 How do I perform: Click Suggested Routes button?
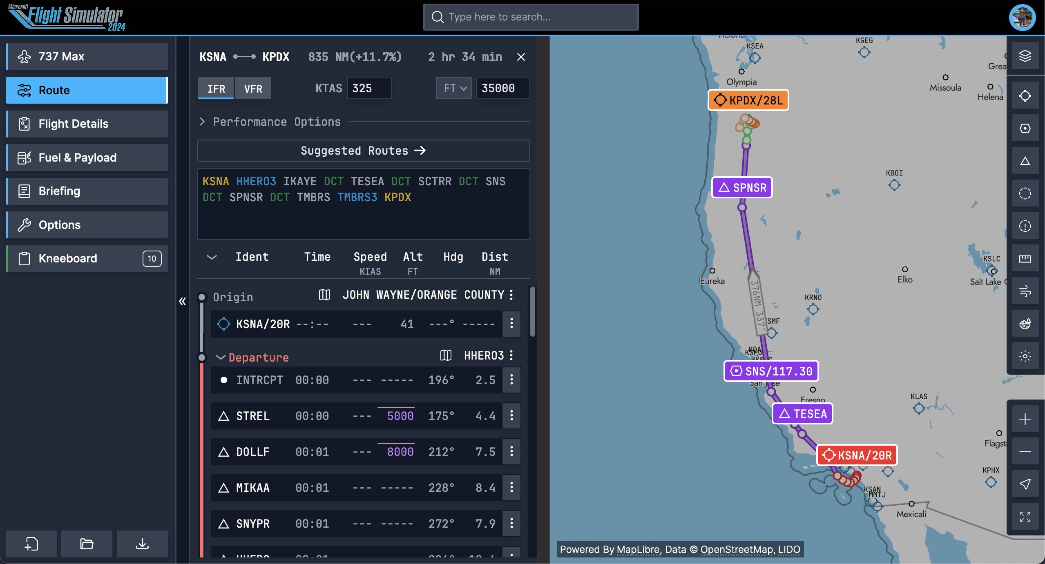click(x=364, y=151)
